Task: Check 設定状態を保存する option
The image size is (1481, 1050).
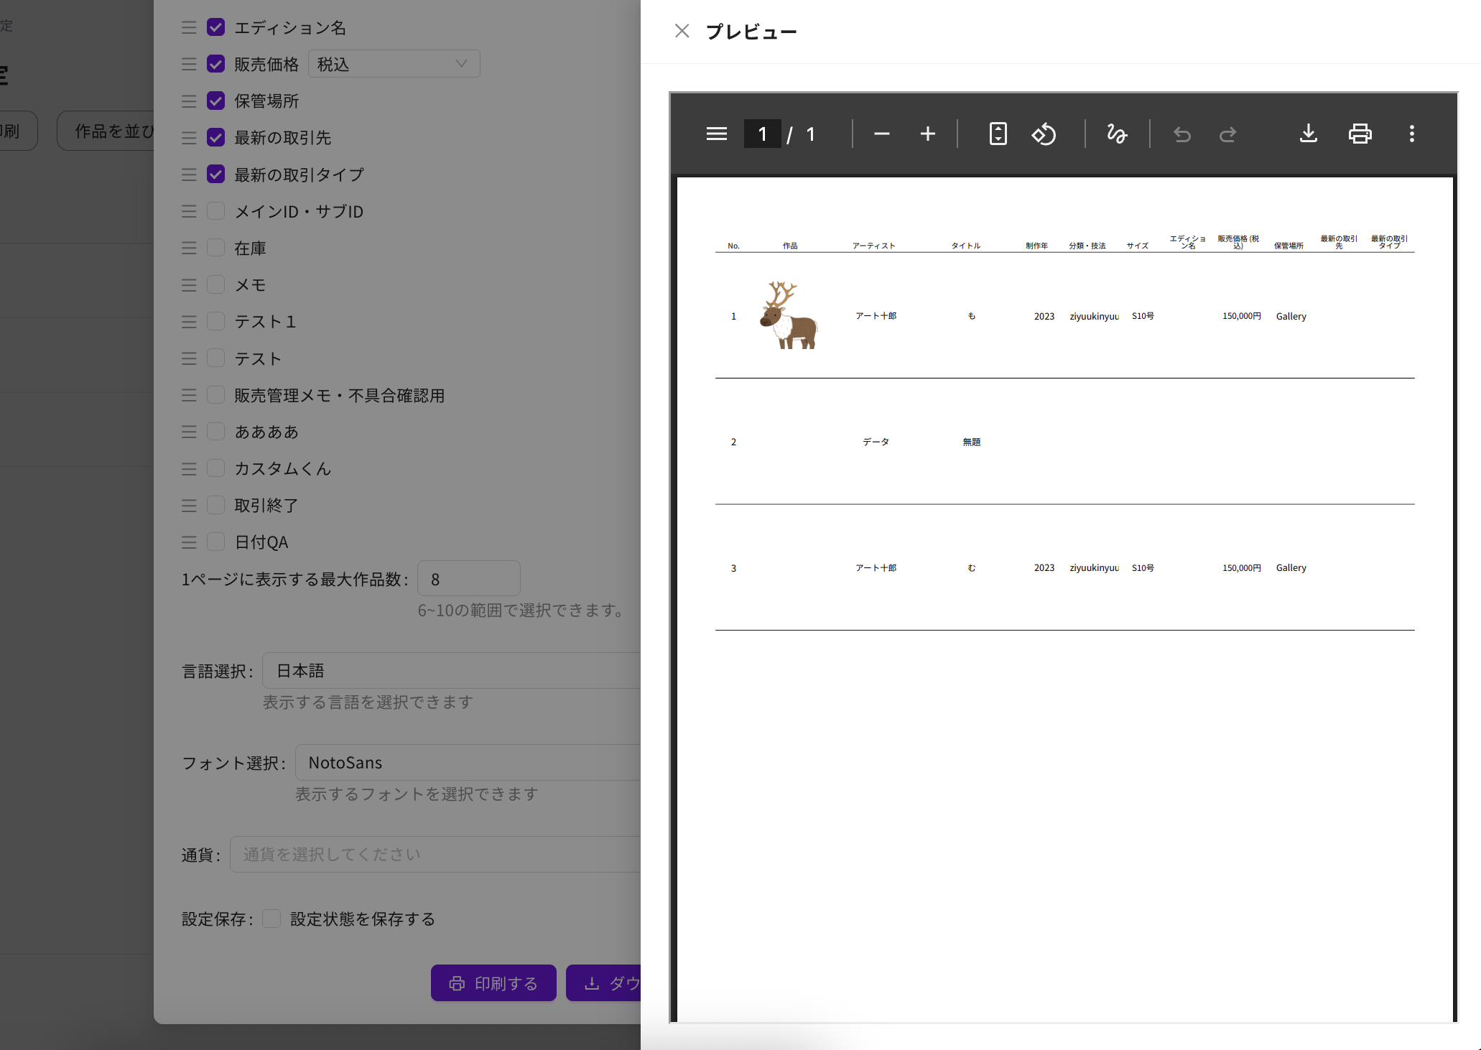Action: click(x=271, y=919)
